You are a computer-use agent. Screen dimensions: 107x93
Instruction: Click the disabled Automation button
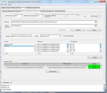[x=62, y=30]
